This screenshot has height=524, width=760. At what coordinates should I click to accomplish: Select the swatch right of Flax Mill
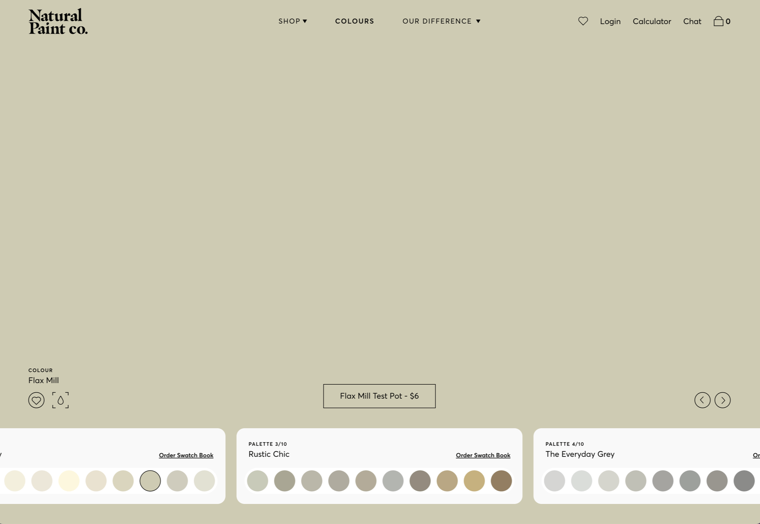click(177, 481)
